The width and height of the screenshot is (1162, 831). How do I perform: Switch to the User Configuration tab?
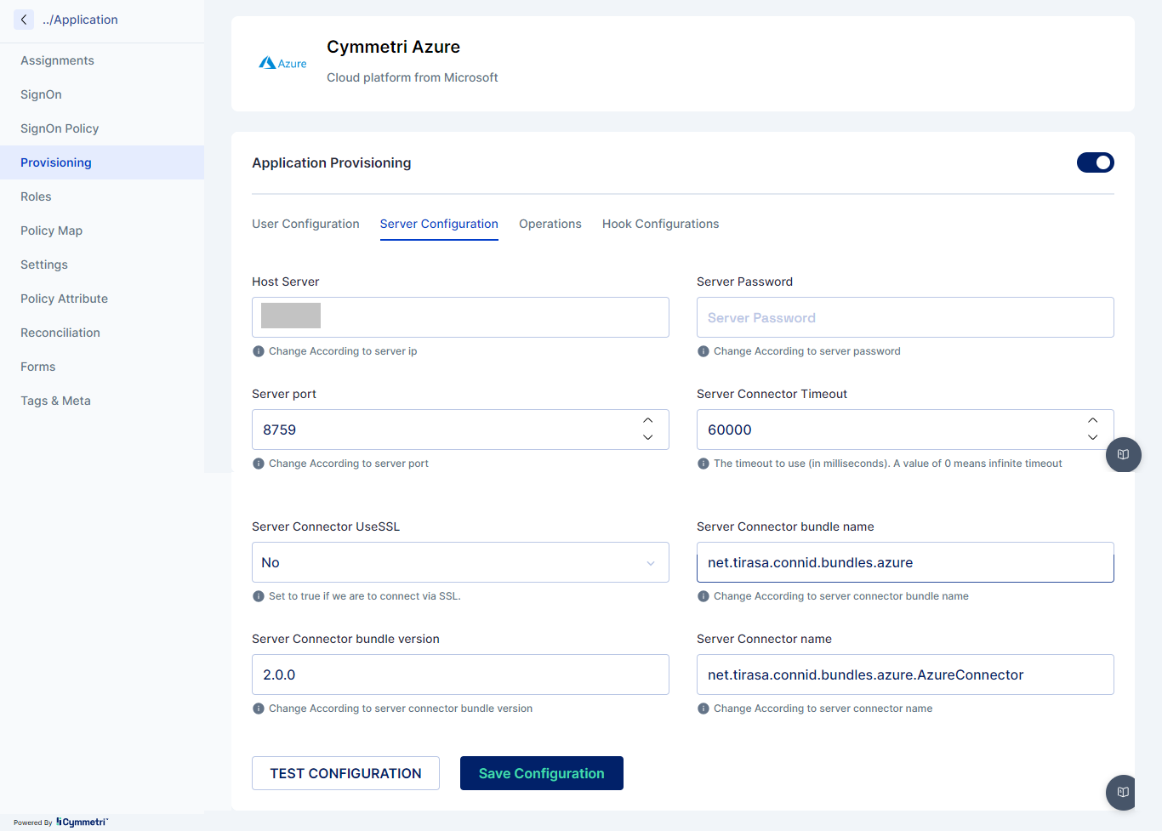point(305,224)
